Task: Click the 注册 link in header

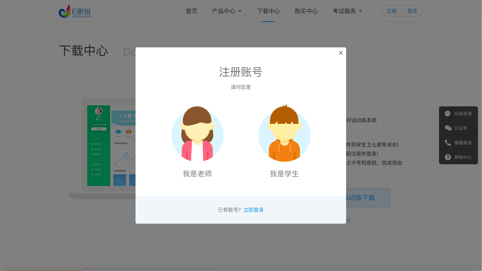Action: [x=392, y=11]
